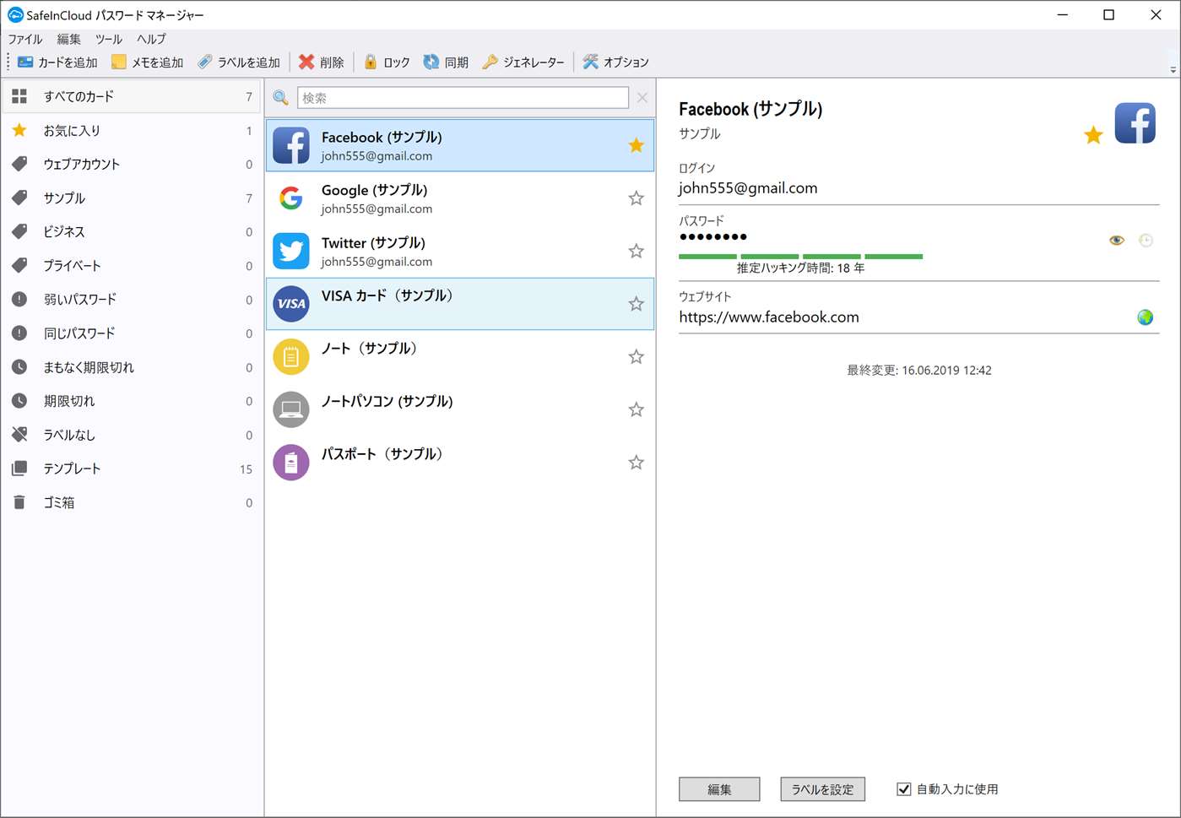
Task: Toggle favorite star on ノート card
Action: (637, 356)
